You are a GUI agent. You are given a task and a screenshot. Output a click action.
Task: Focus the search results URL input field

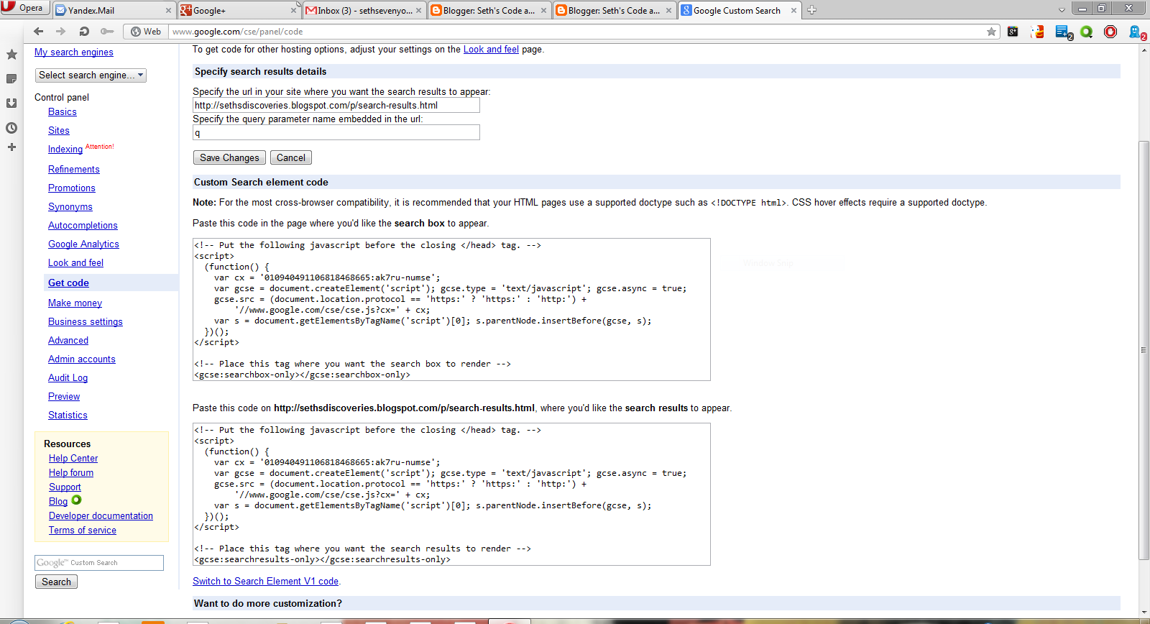tap(336, 105)
